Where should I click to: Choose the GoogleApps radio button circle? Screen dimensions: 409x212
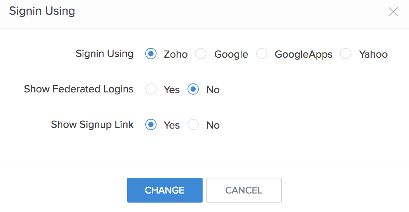click(261, 54)
